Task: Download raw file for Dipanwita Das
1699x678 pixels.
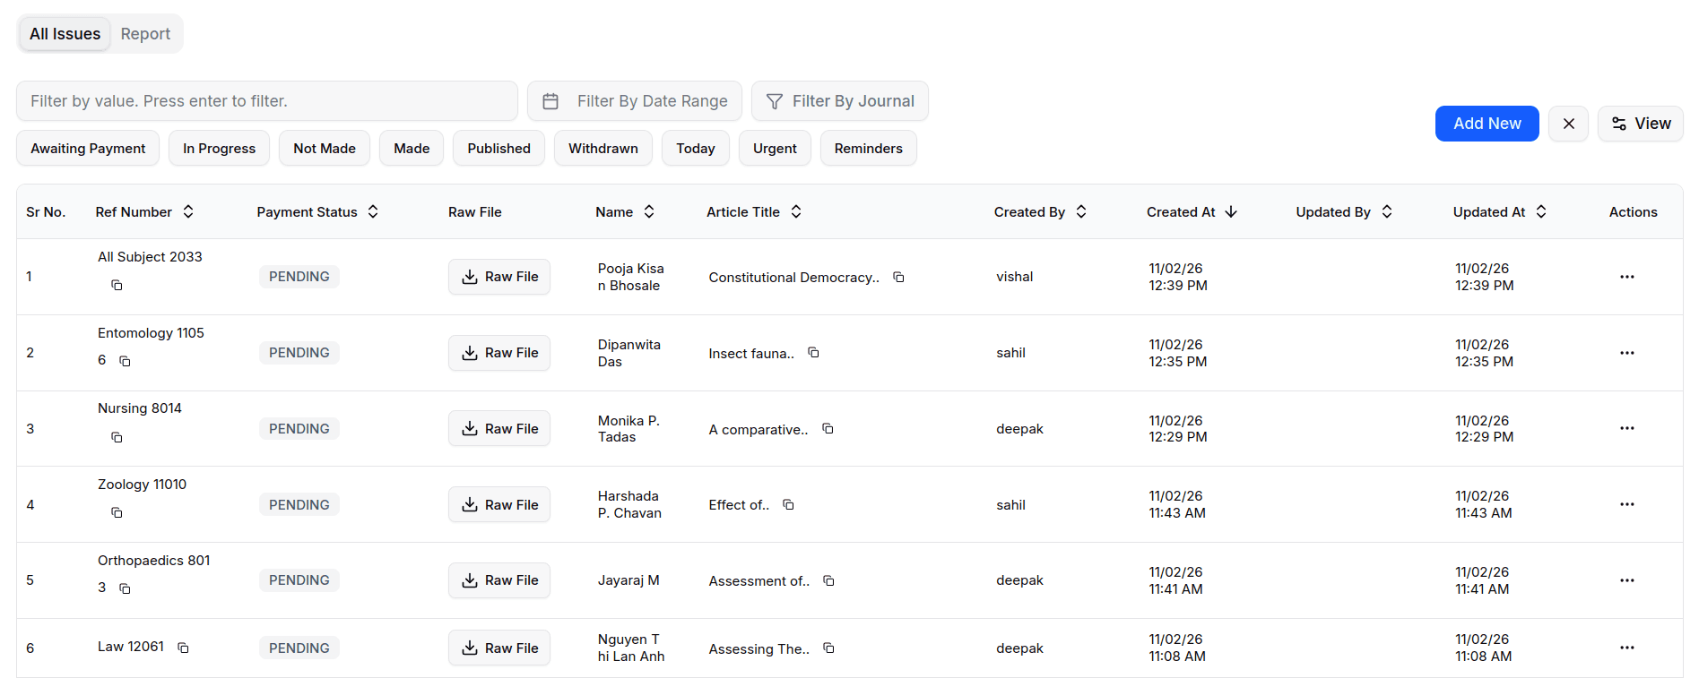Action: pos(498,353)
